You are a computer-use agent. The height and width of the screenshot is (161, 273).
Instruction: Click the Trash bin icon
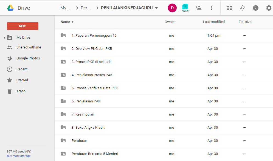10,91
